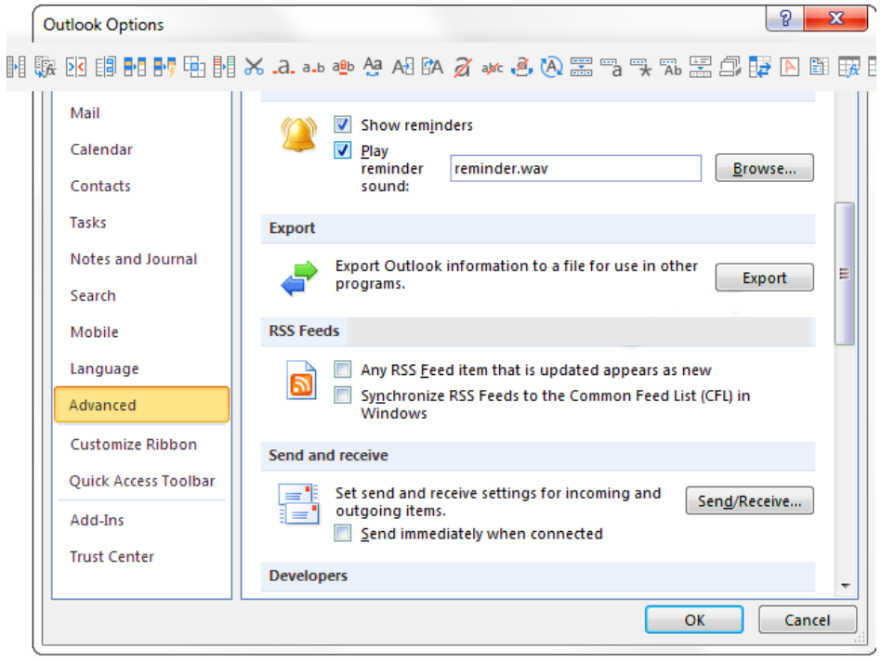The height and width of the screenshot is (661, 881).
Task: Toggle the Play reminder sound checkbox
Action: (x=343, y=150)
